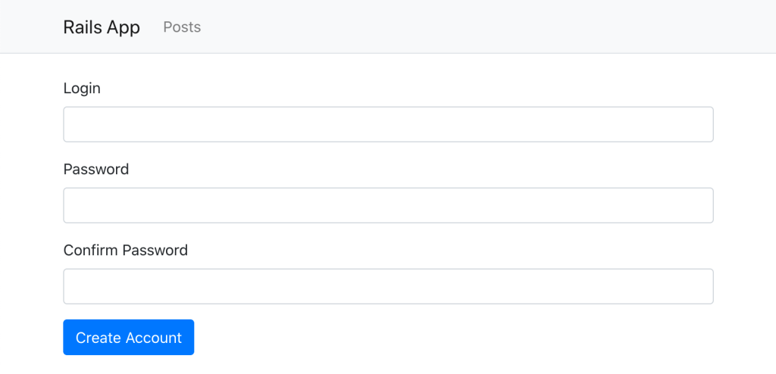Go to Posts from the navbar
This screenshot has width=776, height=374.
[182, 27]
